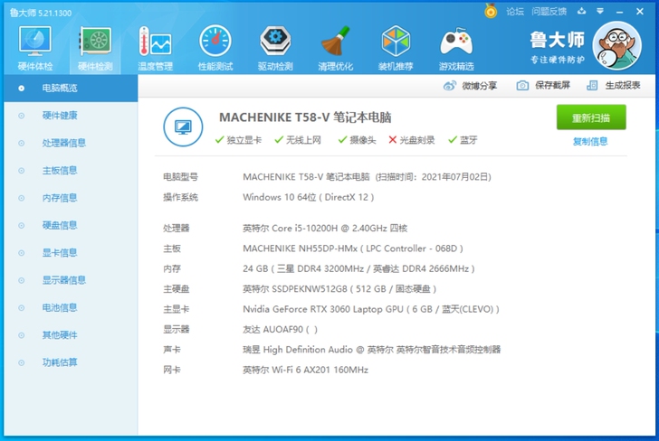Screen dimensions: 659x441
Task: Click the 鲁大师 5.21.1300 version title
Action: coord(41,13)
